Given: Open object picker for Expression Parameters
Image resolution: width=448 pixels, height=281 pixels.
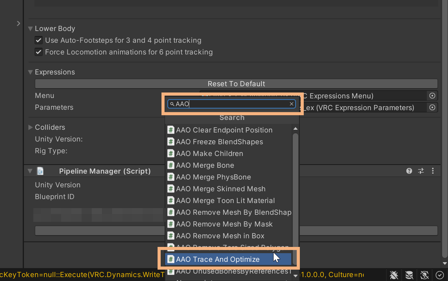Looking at the screenshot, I should click(432, 107).
